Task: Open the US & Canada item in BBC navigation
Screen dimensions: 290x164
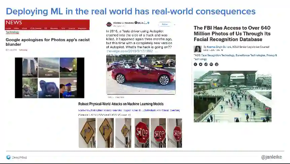Action: (36, 28)
